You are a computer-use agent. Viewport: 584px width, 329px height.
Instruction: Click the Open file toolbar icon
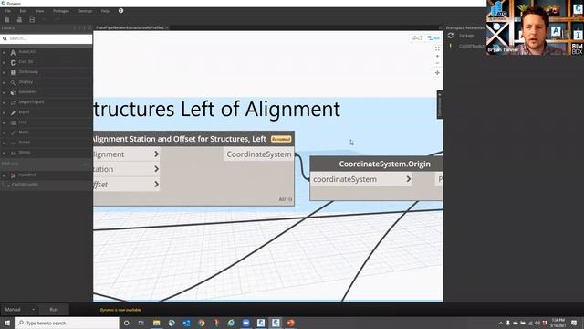pyautogui.click(x=19, y=19)
